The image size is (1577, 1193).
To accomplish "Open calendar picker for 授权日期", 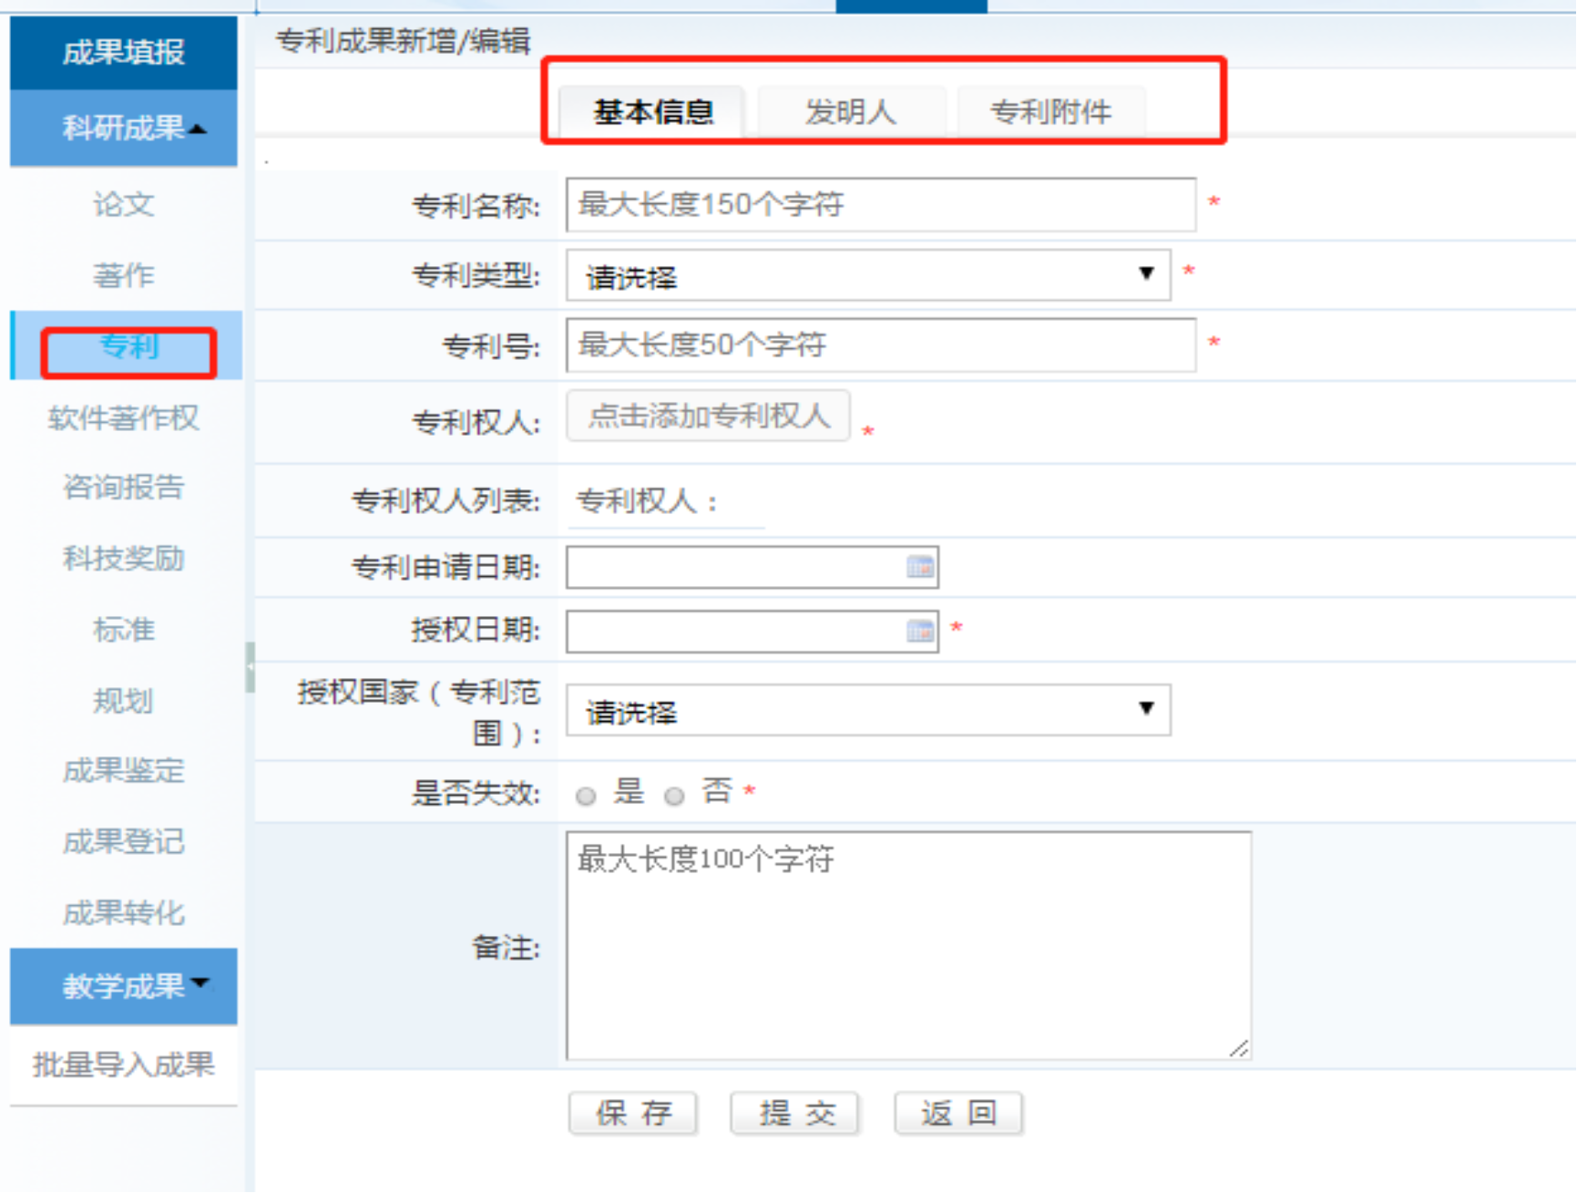I will [920, 631].
